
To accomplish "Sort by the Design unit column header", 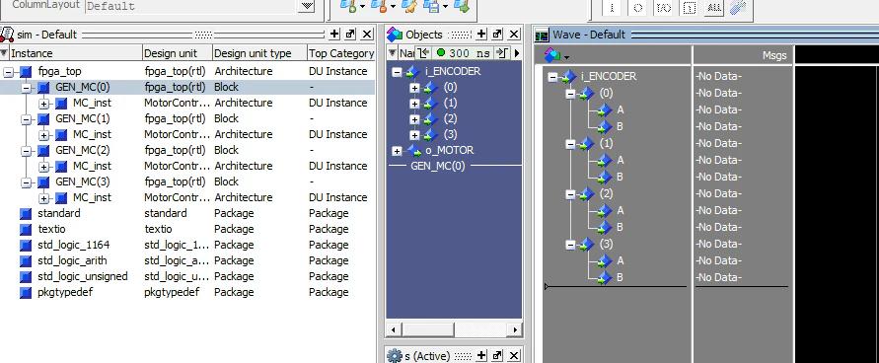I will click(x=178, y=53).
